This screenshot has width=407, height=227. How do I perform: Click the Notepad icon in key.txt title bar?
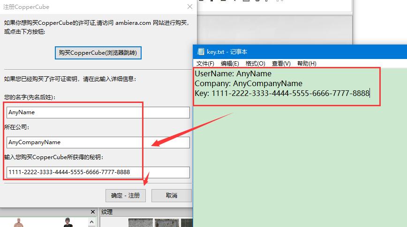point(201,51)
